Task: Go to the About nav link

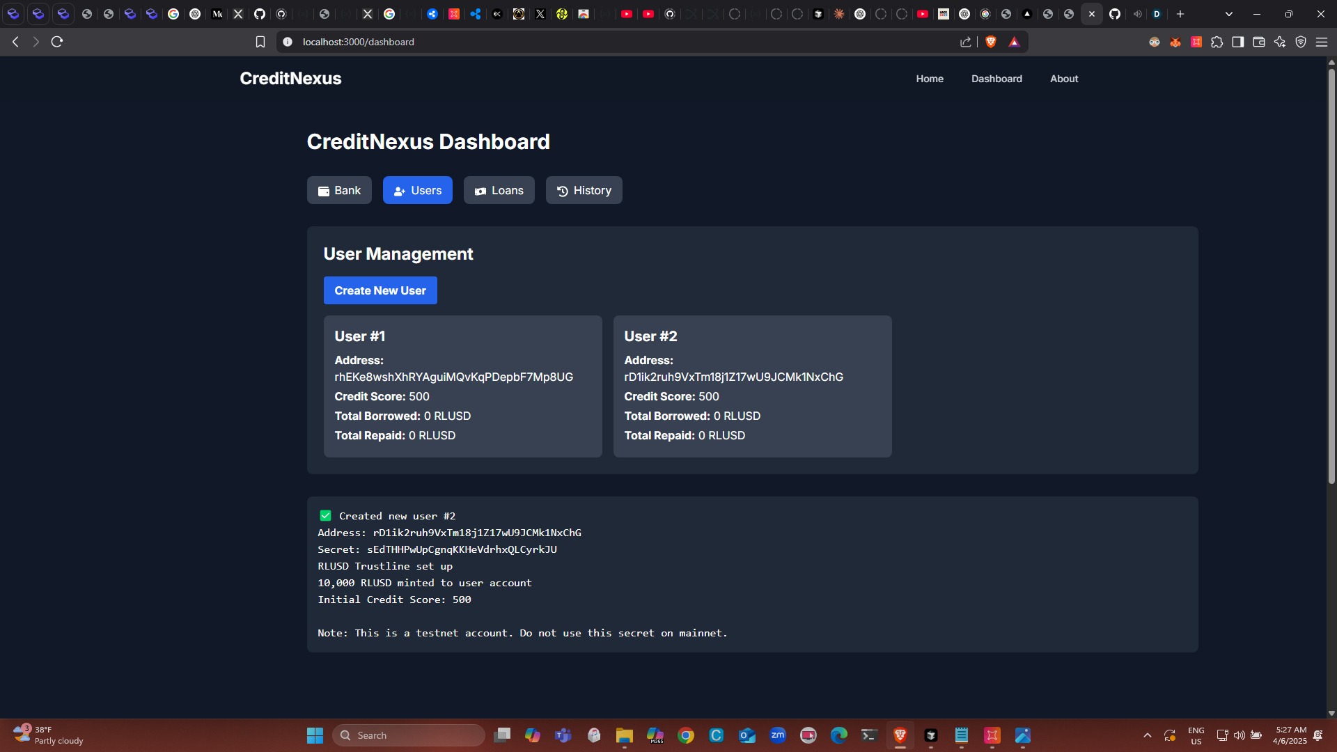Action: (1063, 79)
